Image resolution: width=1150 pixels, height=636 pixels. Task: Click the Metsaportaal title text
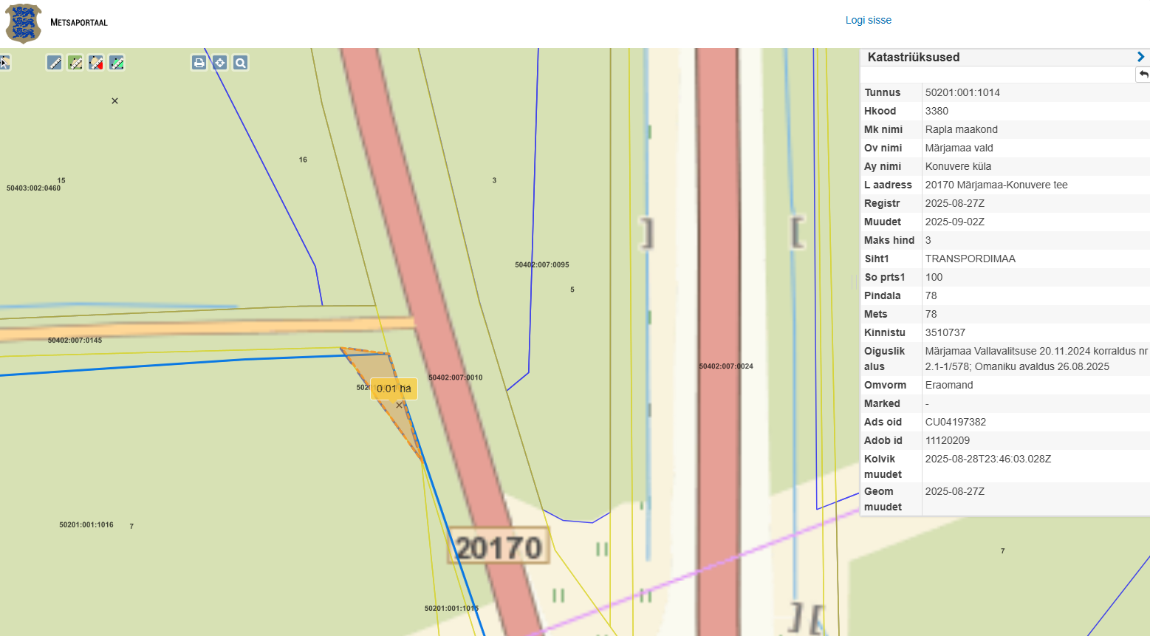tap(79, 22)
